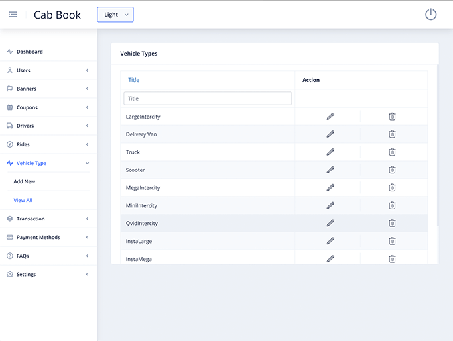Image resolution: width=453 pixels, height=341 pixels.
Task: Open the Light theme dropdown
Action: pos(115,15)
